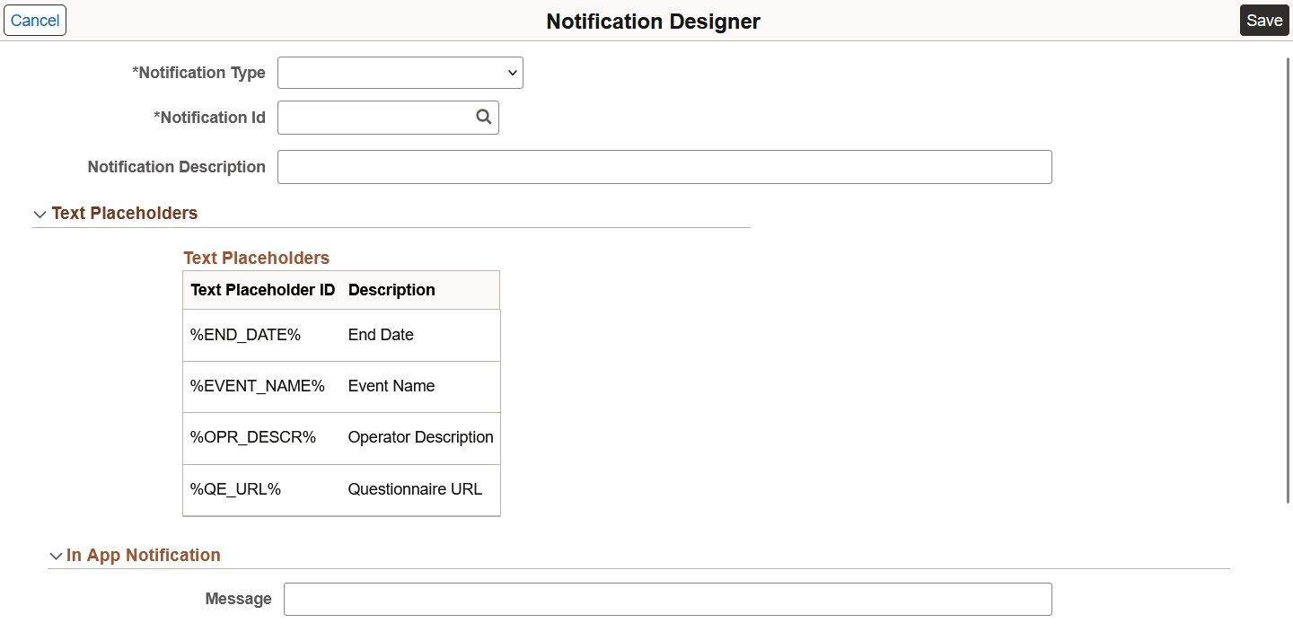Collapse the In App Notification section
This screenshot has width=1293, height=632.
[56, 555]
